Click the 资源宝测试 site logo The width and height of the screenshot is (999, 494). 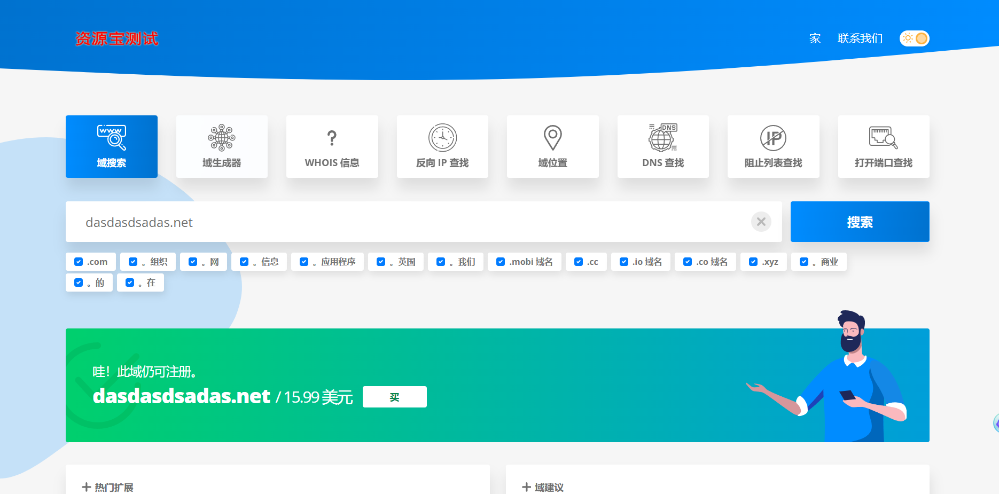click(116, 38)
